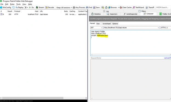The width and height of the screenshot is (171, 102).
Task: Enable the Filters checkbox
Action: coord(139,11)
